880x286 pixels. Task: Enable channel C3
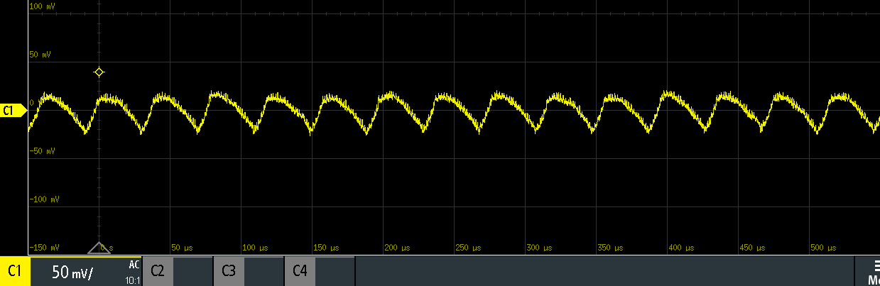pyautogui.click(x=229, y=271)
